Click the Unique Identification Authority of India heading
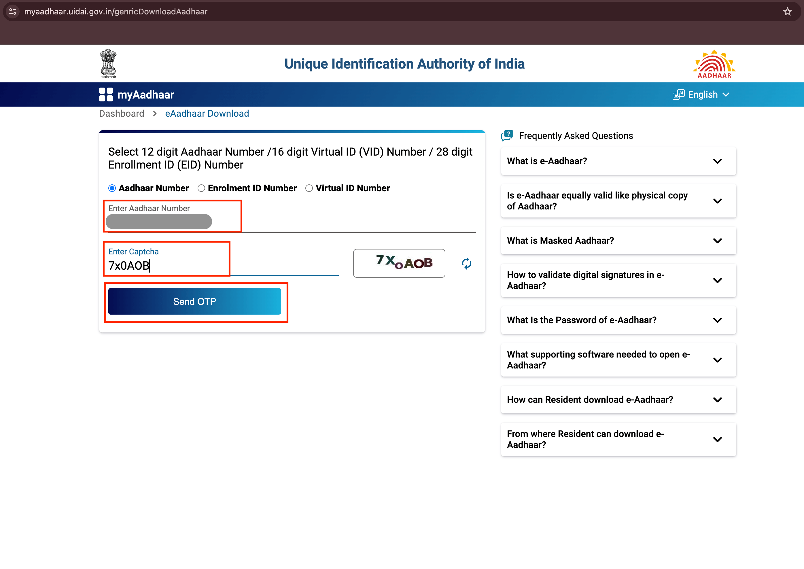Viewport: 804px width, 569px height. [404, 64]
